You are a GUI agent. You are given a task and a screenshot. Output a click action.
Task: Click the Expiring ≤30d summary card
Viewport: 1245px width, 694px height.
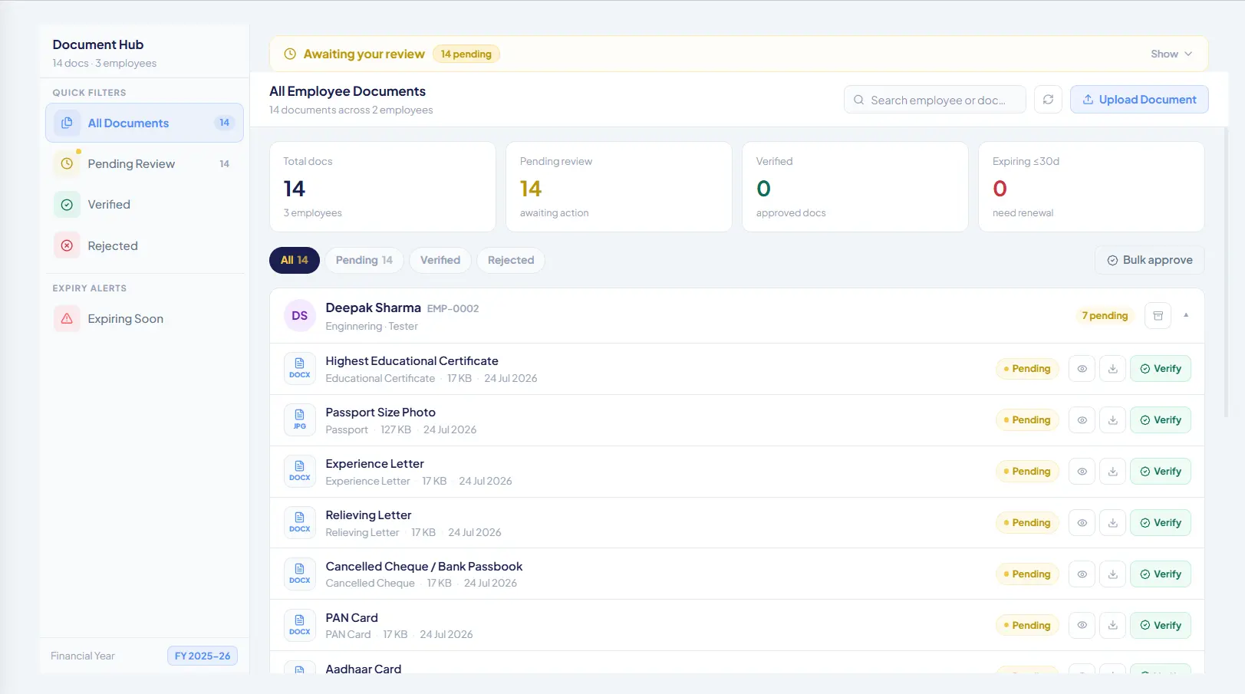(1092, 187)
